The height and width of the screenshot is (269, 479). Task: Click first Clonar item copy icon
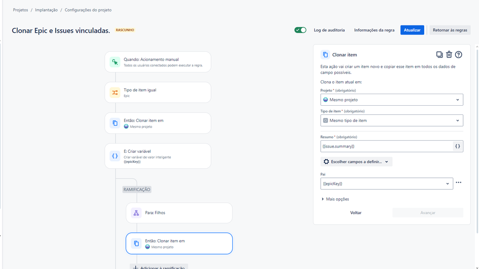tap(115, 123)
